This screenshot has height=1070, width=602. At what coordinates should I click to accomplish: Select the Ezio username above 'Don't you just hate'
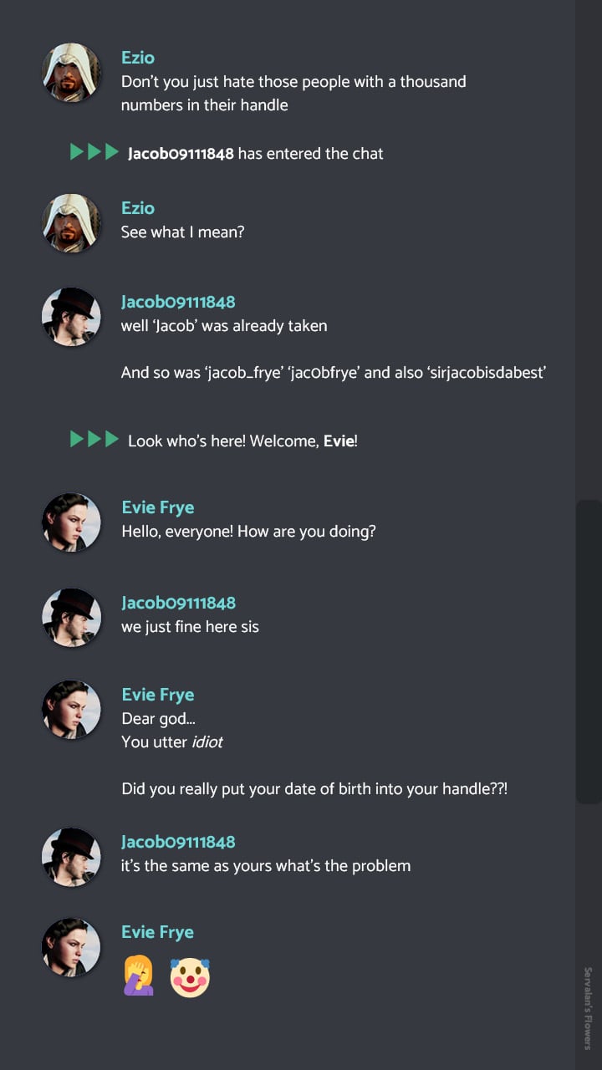coord(138,58)
